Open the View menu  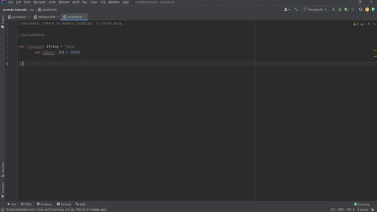point(27,2)
